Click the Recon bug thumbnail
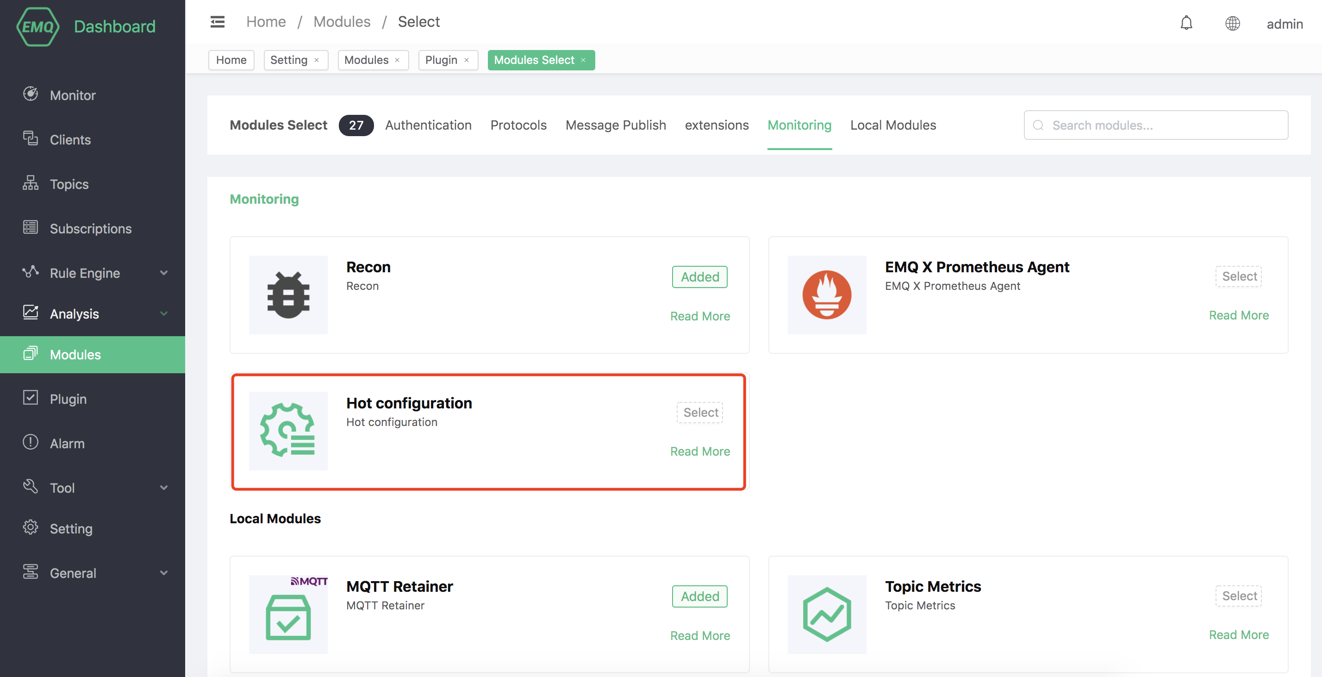This screenshot has width=1322, height=677. [x=288, y=295]
